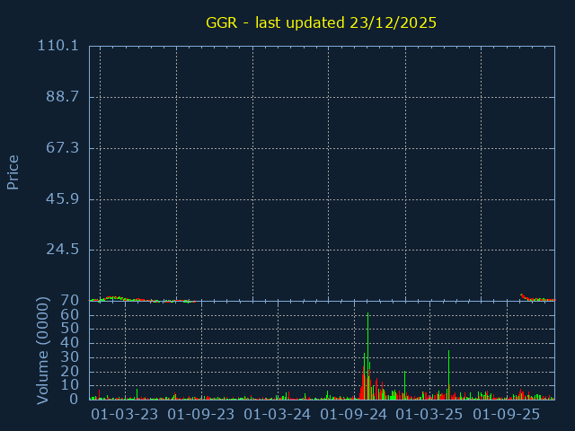
Task: Select the 24.5 price tick label
Action: (x=63, y=250)
